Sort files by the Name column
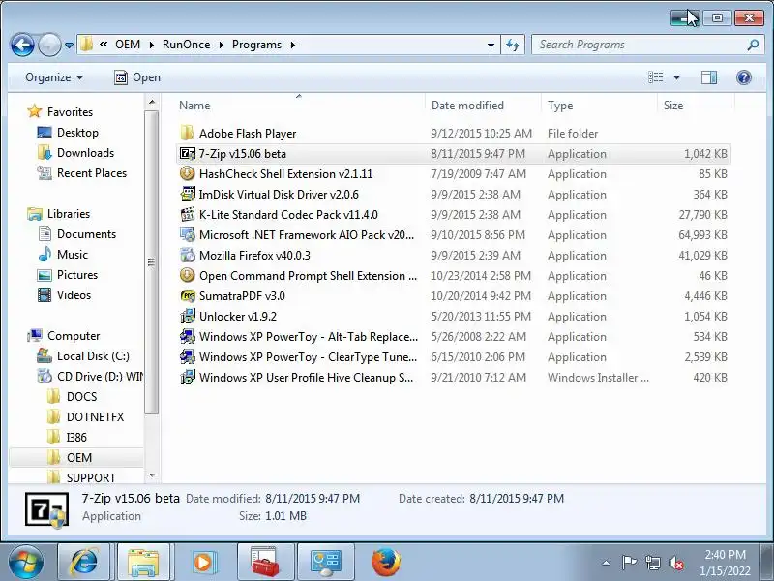Image resolution: width=774 pixels, height=581 pixels. point(299,106)
